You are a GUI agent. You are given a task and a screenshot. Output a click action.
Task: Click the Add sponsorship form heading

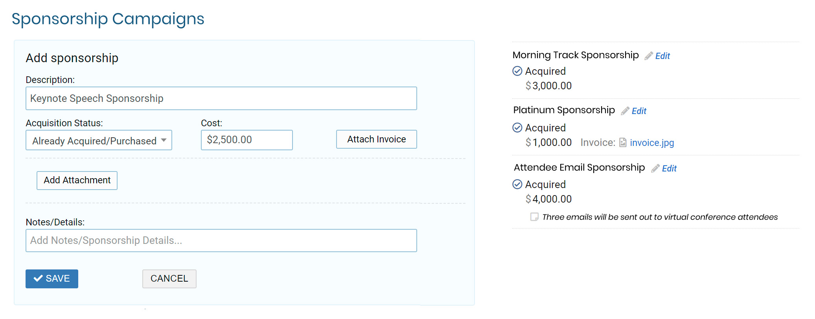[72, 58]
